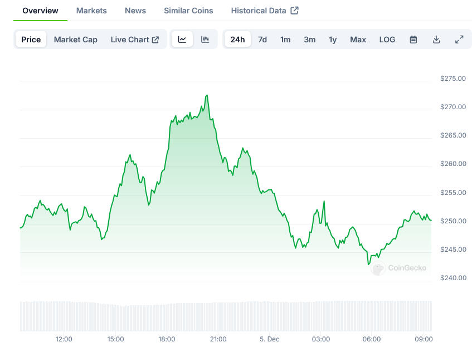Open the Similar Coins tab
The image size is (472, 352).
tap(188, 11)
